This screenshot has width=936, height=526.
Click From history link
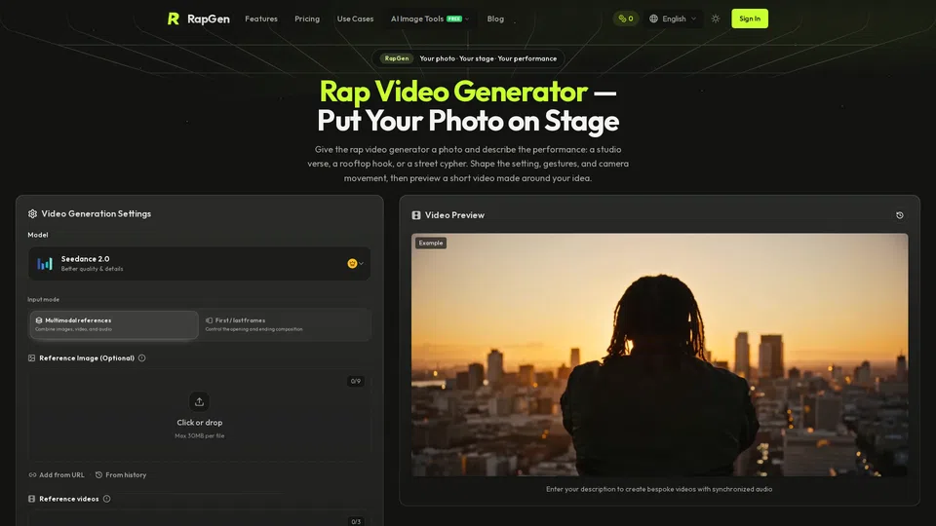(121, 475)
